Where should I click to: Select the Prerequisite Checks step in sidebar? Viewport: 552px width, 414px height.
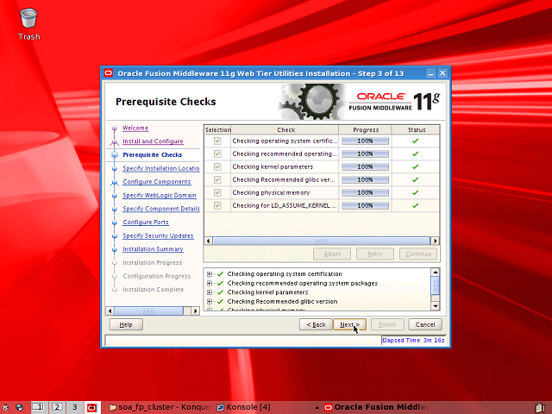[152, 155]
